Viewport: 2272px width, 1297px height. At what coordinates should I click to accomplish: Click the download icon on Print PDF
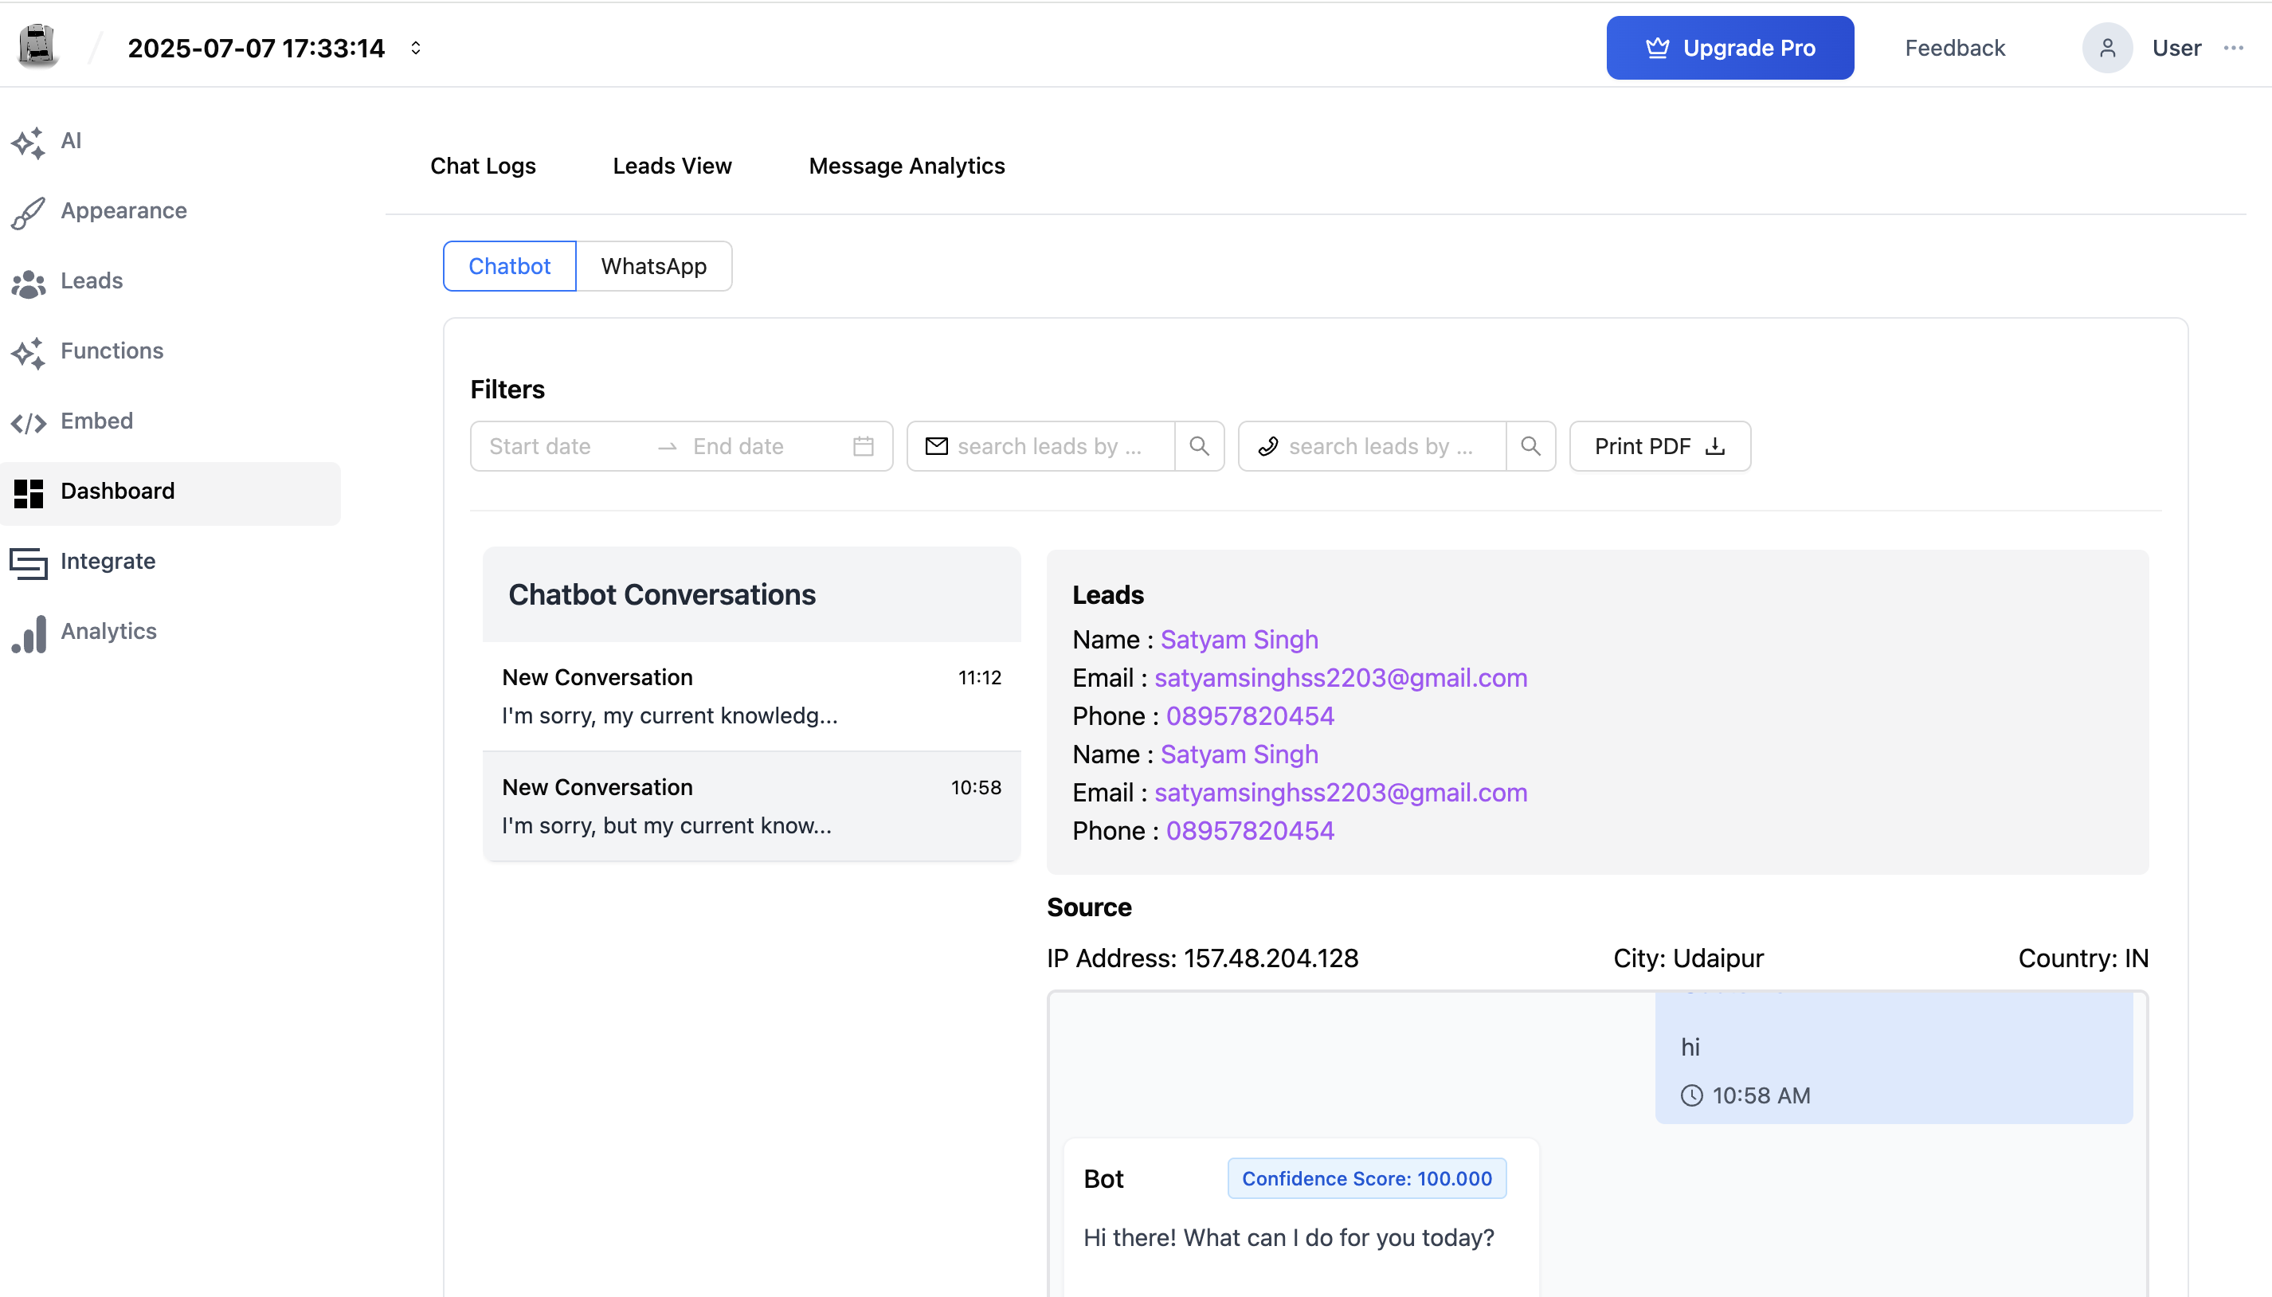coord(1715,446)
